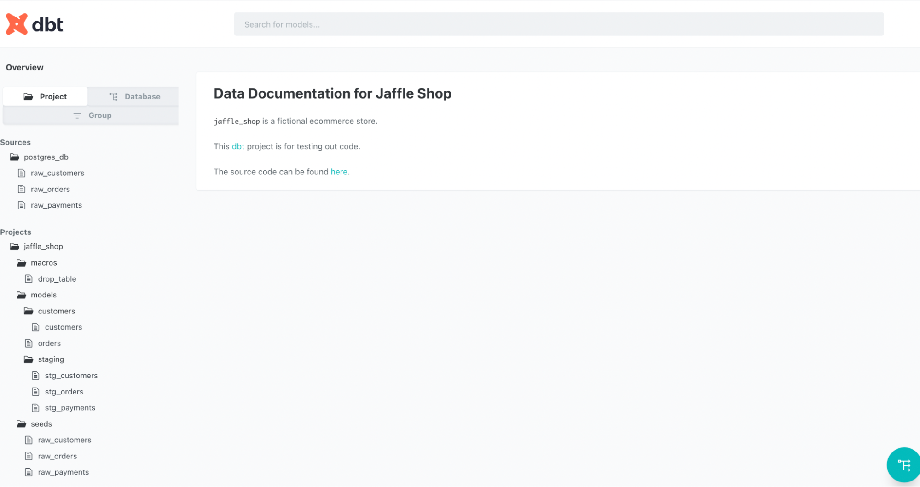Collapse the customers folder under models

(56, 311)
